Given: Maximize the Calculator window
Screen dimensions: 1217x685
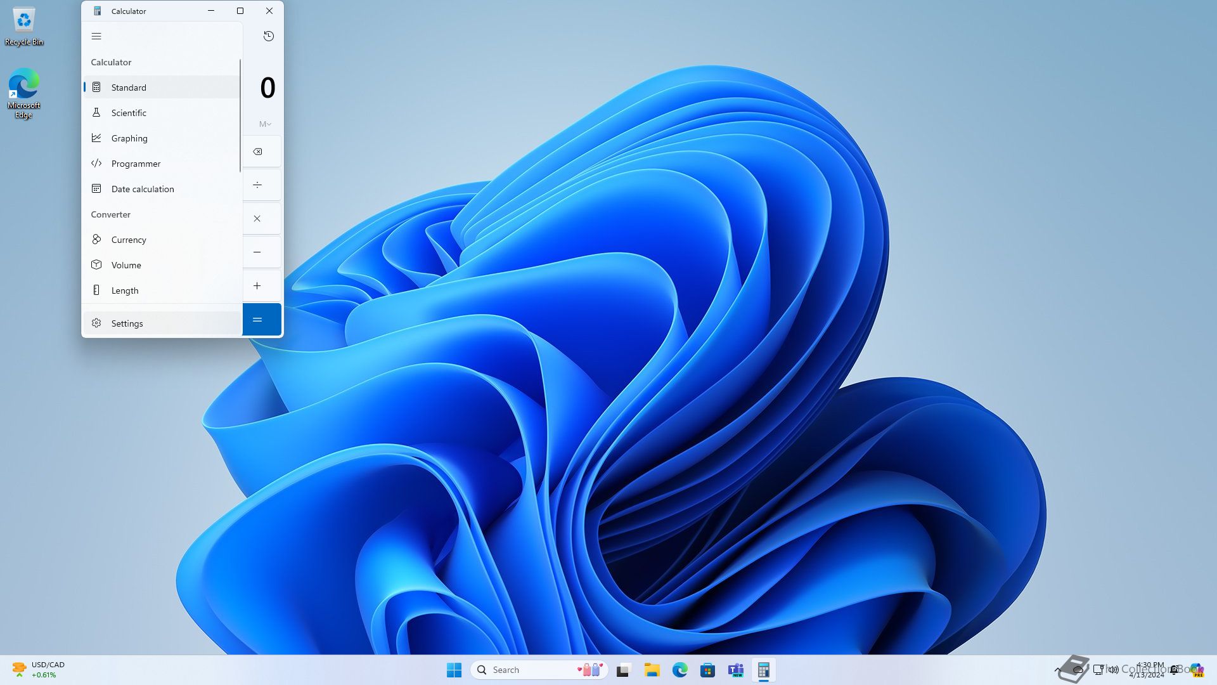Looking at the screenshot, I should (240, 11).
